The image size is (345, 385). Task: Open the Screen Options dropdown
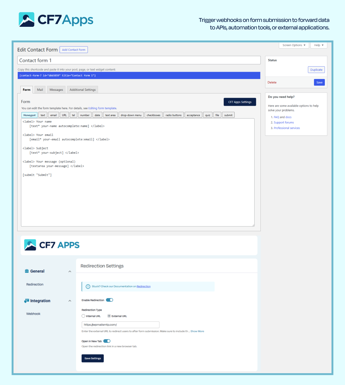tap(294, 45)
